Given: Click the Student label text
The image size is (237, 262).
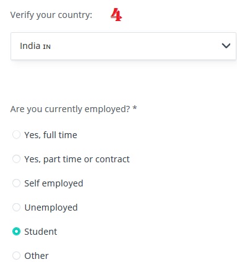Looking at the screenshot, I should tap(41, 232).
